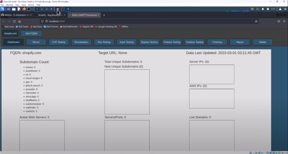Open the Kali Forums bookmark

[x=51, y=27]
